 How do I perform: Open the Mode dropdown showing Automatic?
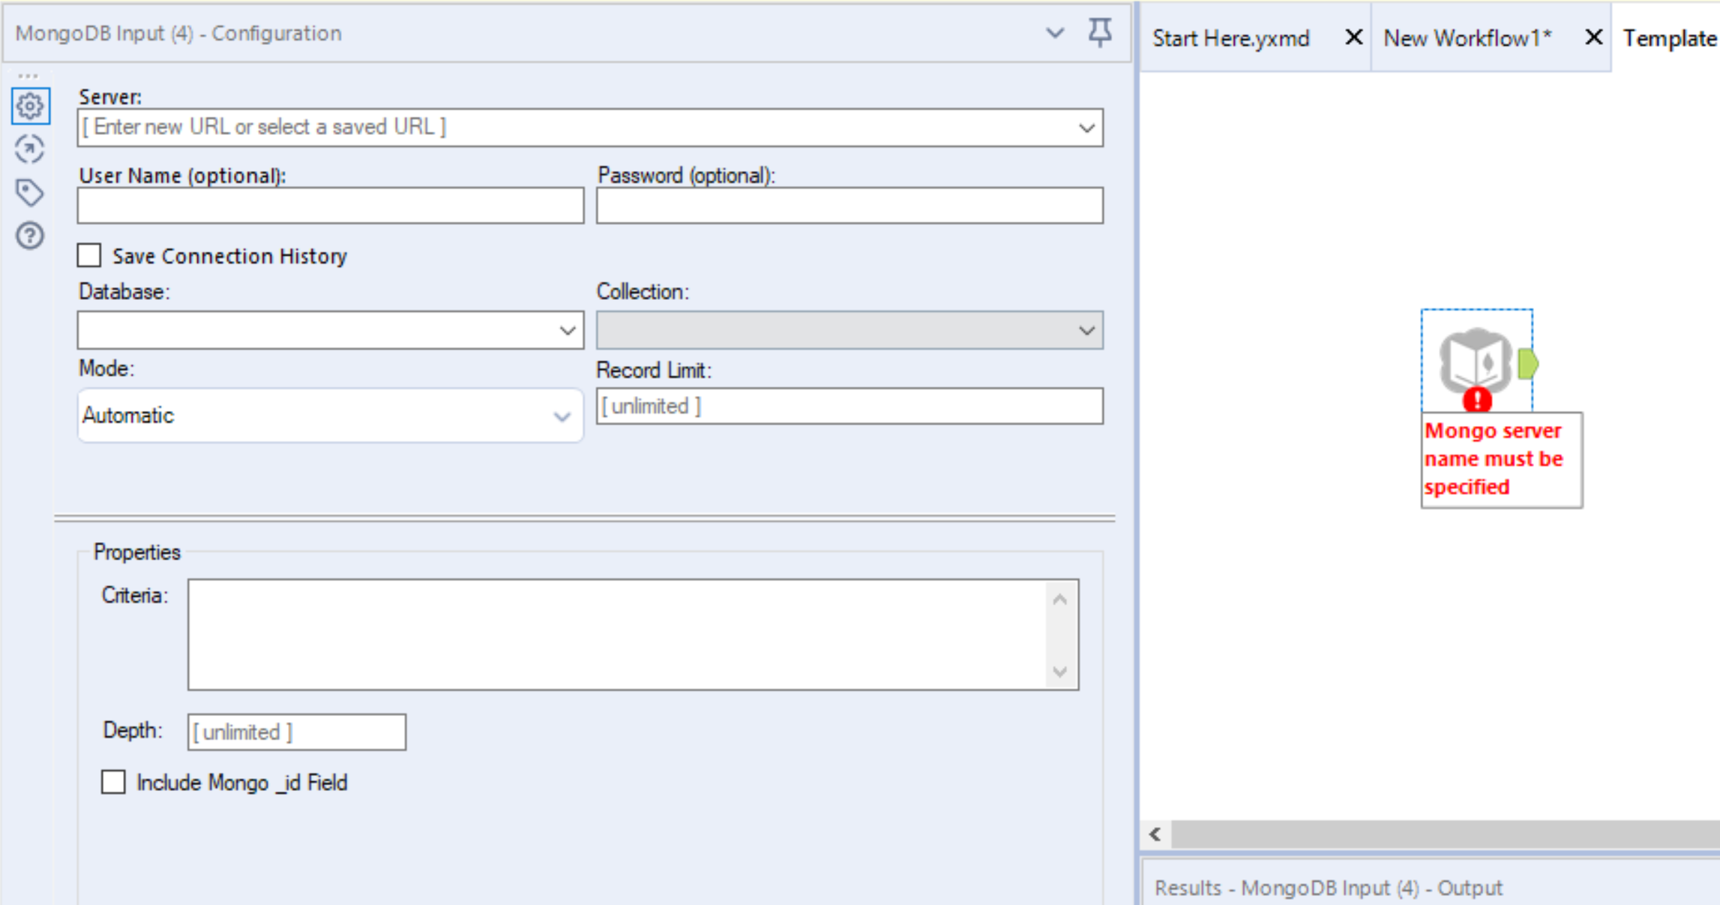[562, 416]
